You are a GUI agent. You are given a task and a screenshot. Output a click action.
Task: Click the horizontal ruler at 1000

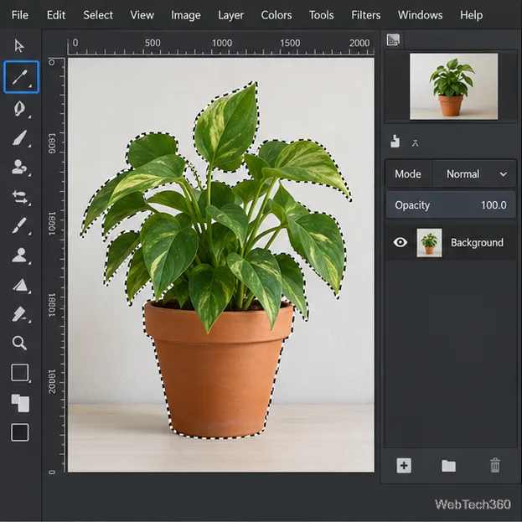(x=222, y=44)
